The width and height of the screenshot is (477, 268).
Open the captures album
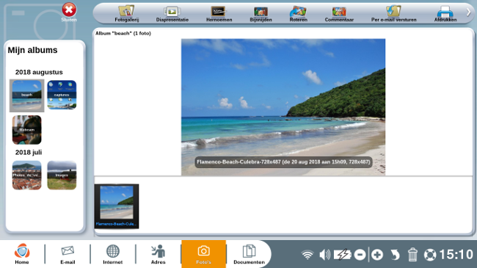(x=62, y=95)
